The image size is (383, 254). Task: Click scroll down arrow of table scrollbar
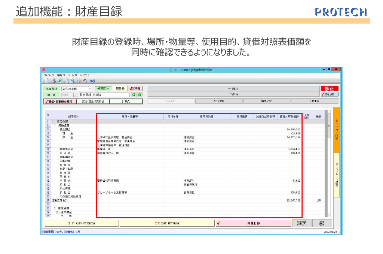pyautogui.click(x=329, y=215)
